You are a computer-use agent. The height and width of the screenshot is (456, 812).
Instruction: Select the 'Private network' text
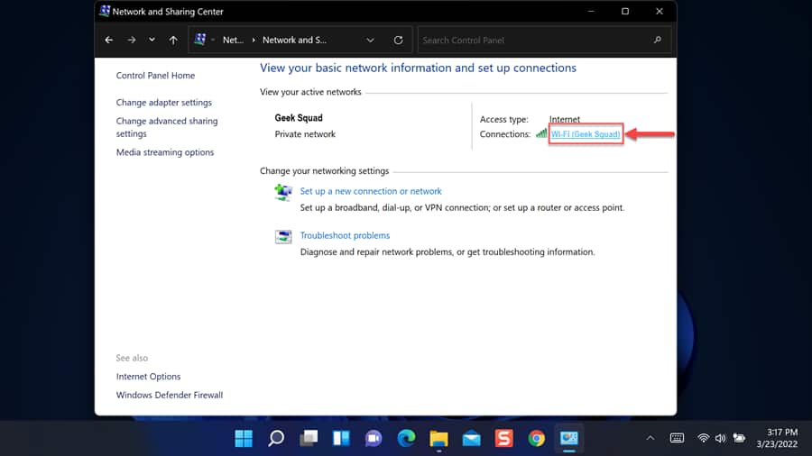pyautogui.click(x=305, y=134)
